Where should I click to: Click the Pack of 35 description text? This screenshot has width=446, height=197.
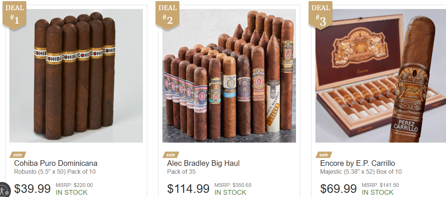pos(181,171)
